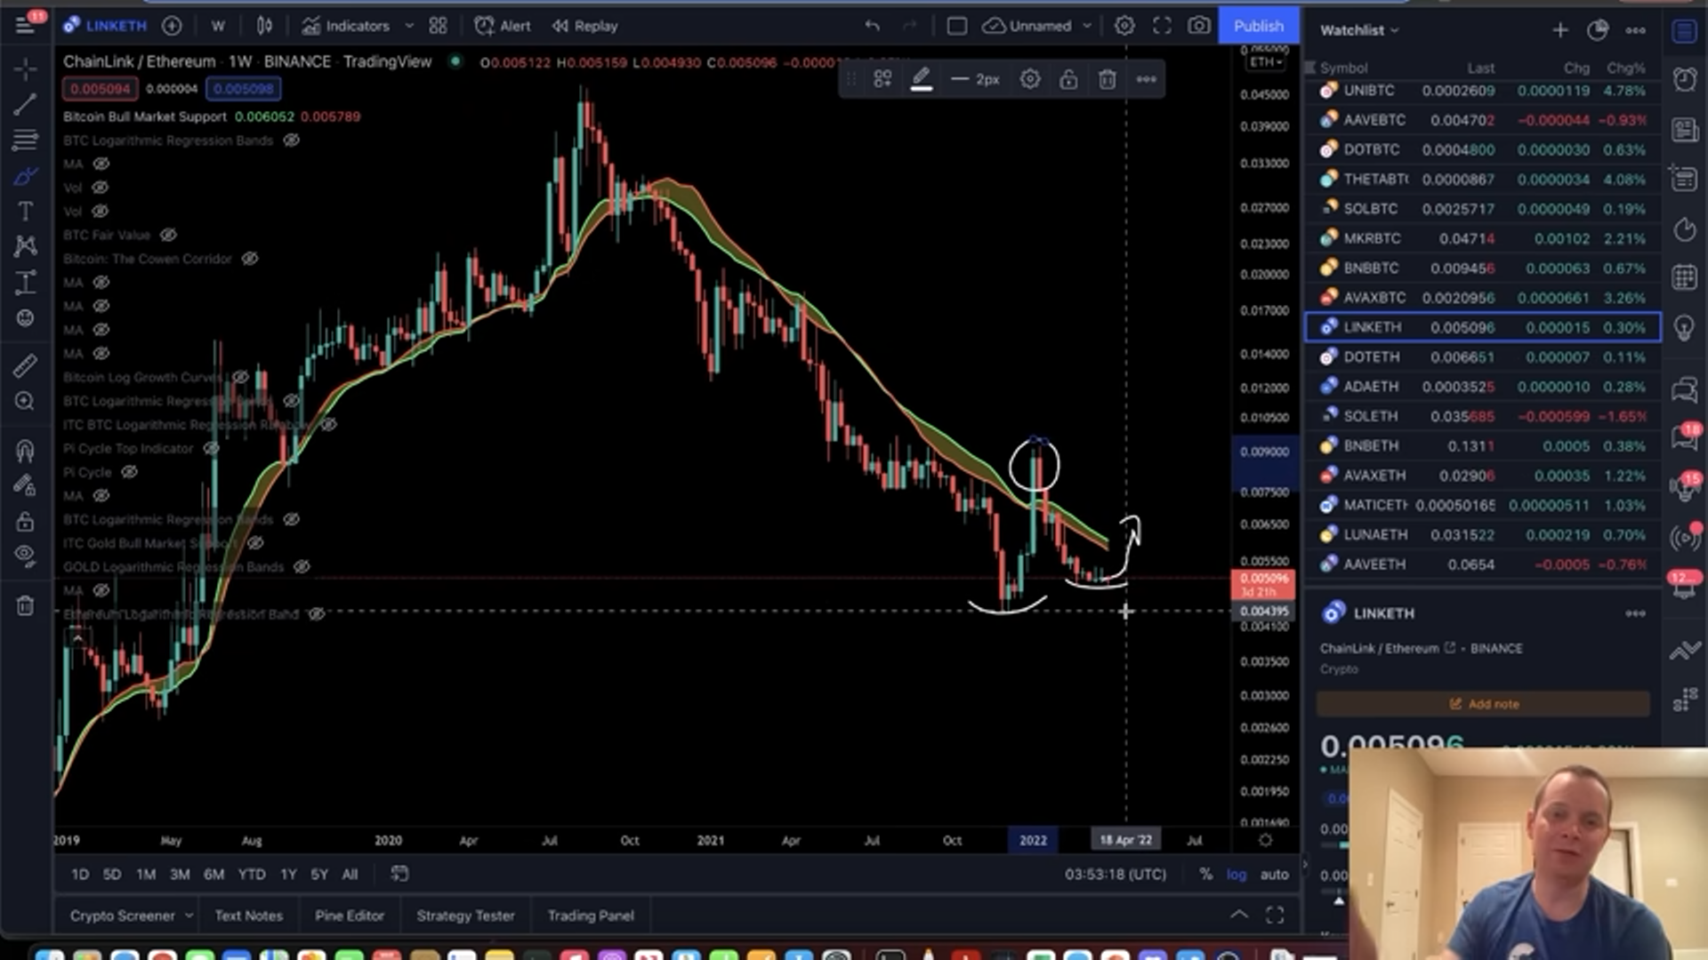Screen dimensions: 1708x960
Task: Open chart settings gear in top toolbar
Action: point(1124,26)
